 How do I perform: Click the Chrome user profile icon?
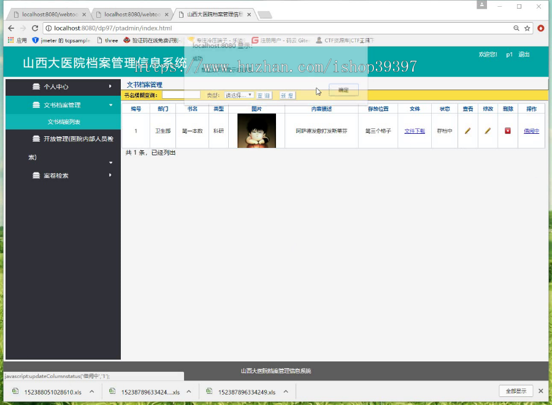coord(481,5)
